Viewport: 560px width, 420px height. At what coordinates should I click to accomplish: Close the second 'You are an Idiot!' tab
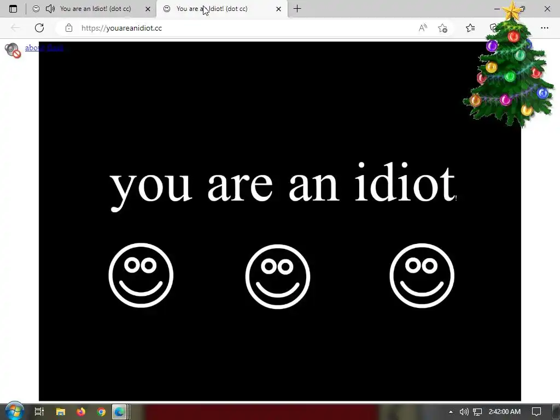278,9
